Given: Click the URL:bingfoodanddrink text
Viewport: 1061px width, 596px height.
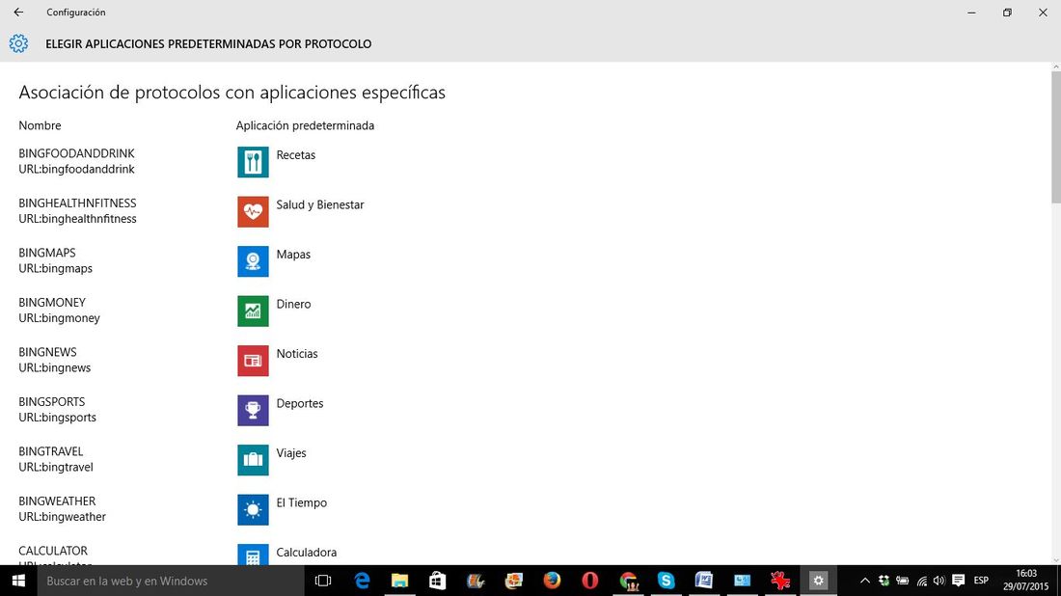Looking at the screenshot, I should point(76,169).
